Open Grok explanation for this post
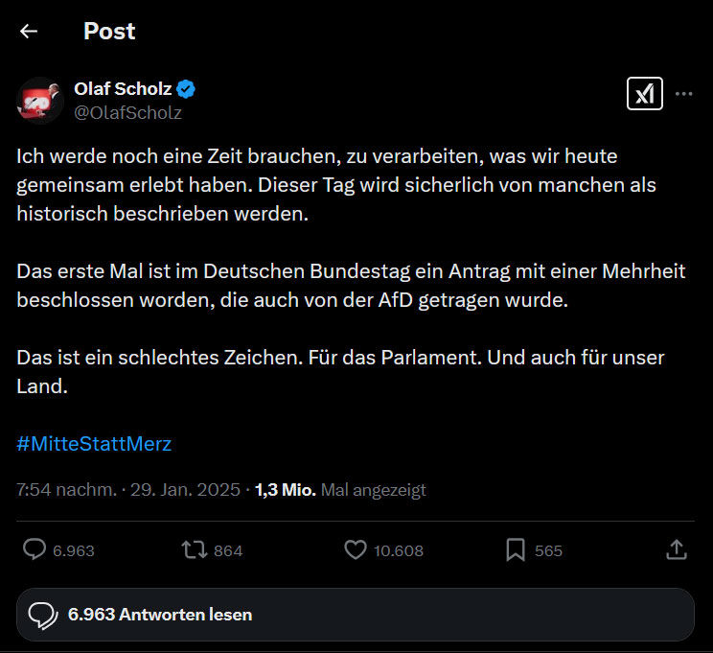The height and width of the screenshot is (653, 713). pos(645,93)
